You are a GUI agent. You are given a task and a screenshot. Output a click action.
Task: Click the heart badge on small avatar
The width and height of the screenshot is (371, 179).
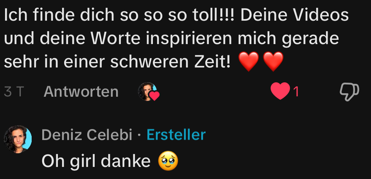point(155,96)
